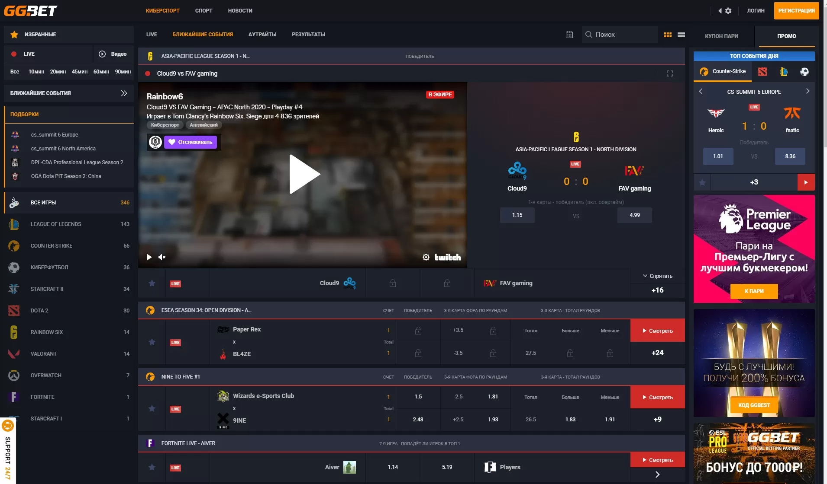Switch to grid view layout icon
This screenshot has width=827, height=484.
coord(668,35)
